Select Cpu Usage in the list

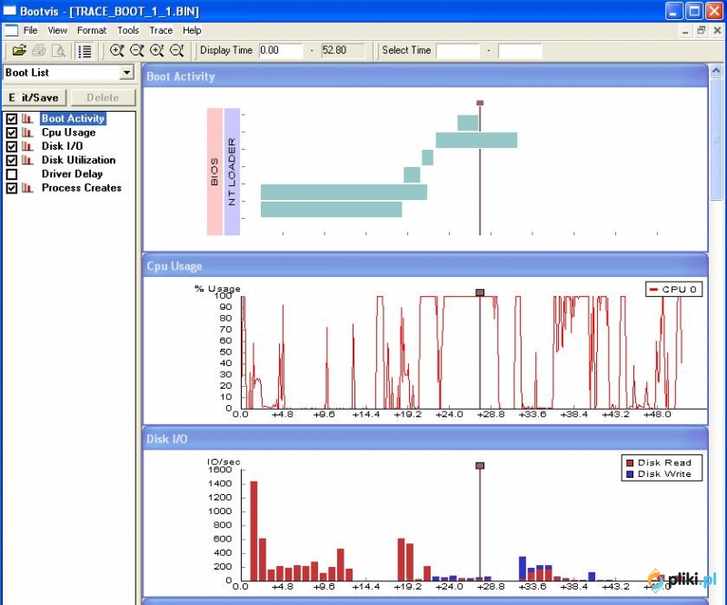(69, 133)
